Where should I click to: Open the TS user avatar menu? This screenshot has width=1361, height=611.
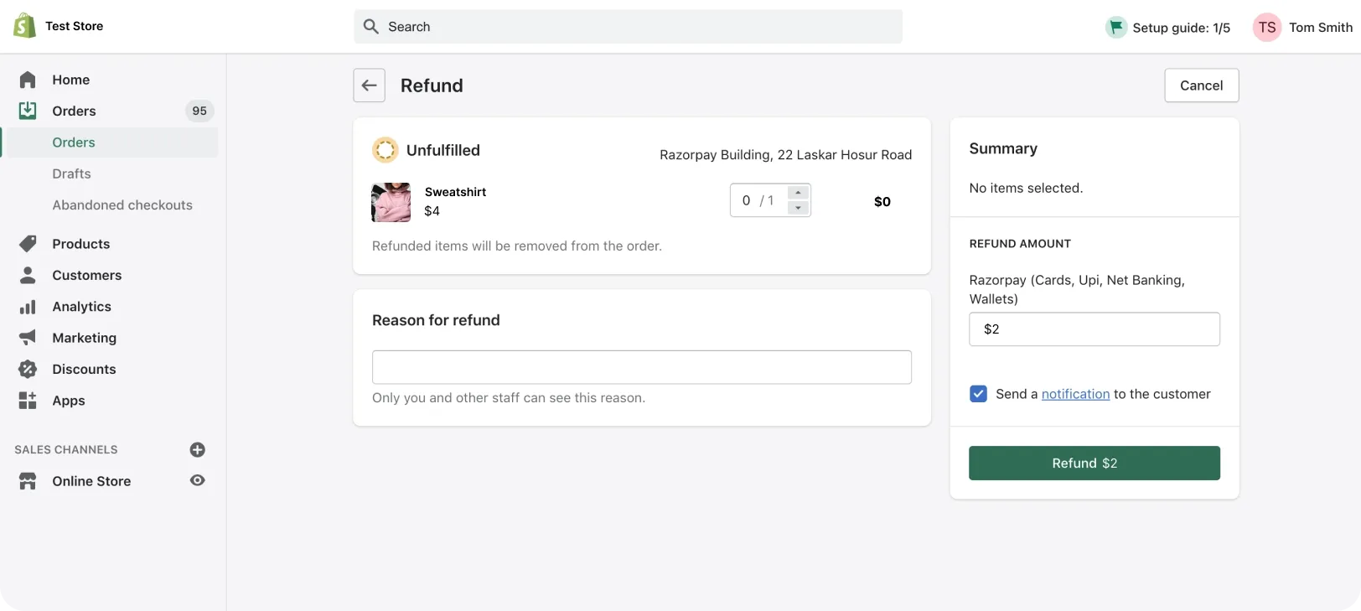1267,28
